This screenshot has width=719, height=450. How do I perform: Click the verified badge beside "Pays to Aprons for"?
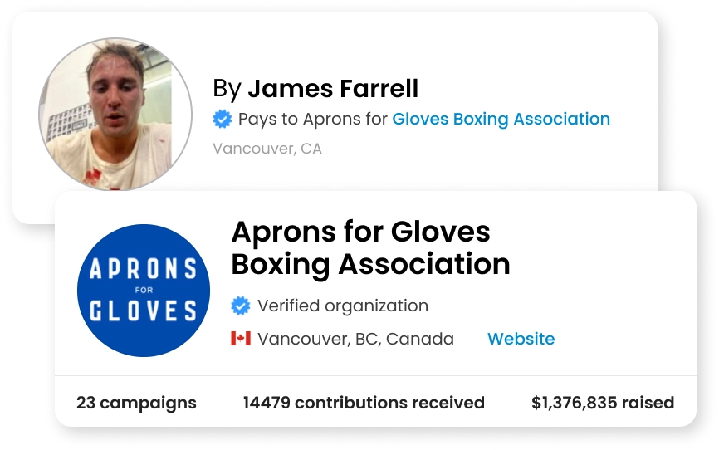coord(222,120)
